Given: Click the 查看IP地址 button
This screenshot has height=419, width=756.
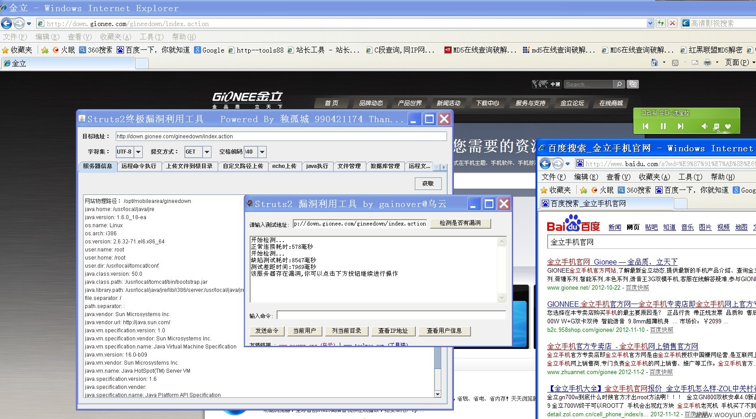Looking at the screenshot, I should [x=393, y=331].
